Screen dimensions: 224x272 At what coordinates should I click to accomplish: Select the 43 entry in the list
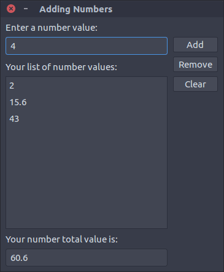[x=87, y=119]
